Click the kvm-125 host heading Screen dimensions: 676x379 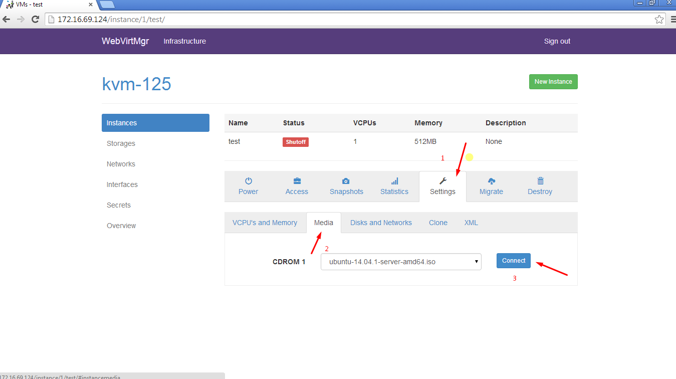[x=136, y=84]
